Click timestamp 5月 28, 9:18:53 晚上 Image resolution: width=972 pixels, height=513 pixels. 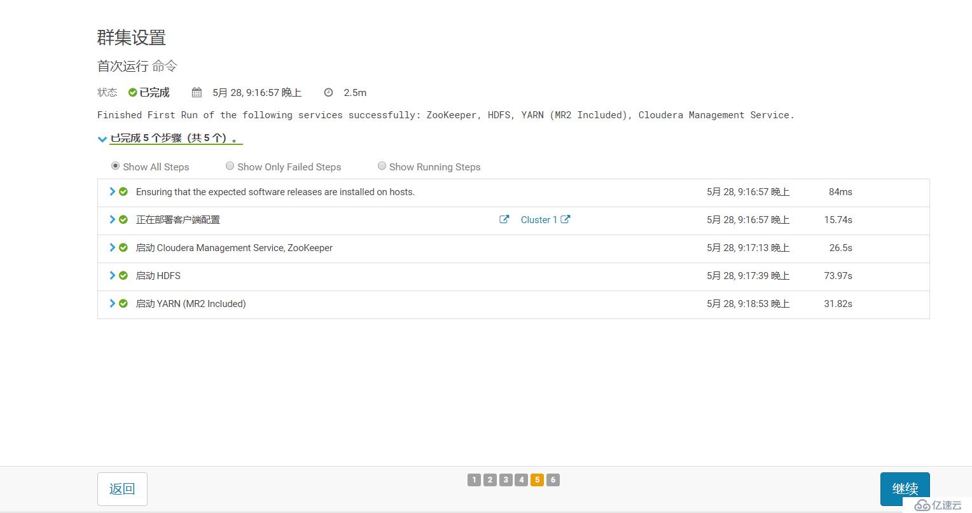click(x=748, y=304)
